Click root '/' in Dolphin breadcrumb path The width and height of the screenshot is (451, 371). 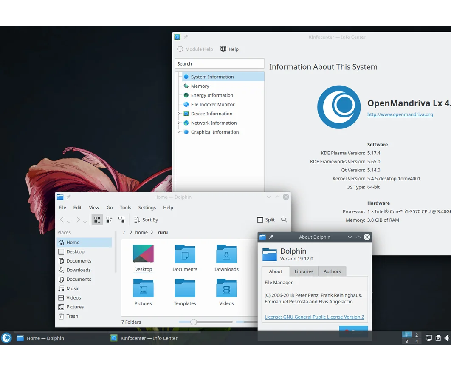pos(124,232)
